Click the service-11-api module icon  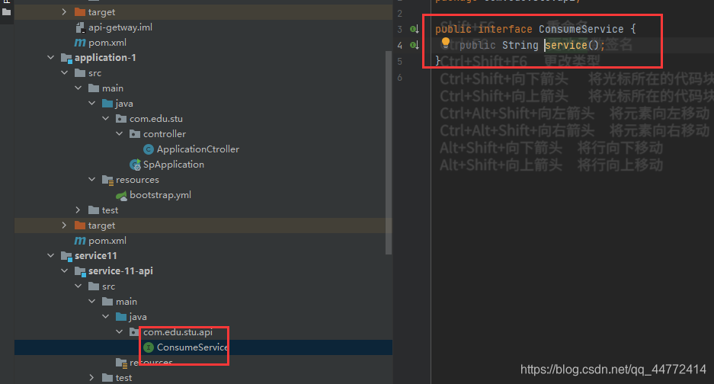coord(80,271)
